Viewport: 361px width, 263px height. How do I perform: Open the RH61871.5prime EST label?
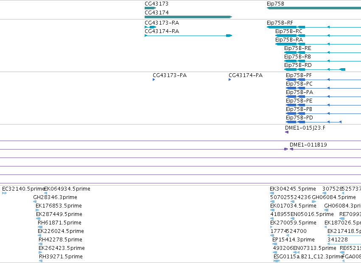click(59, 223)
